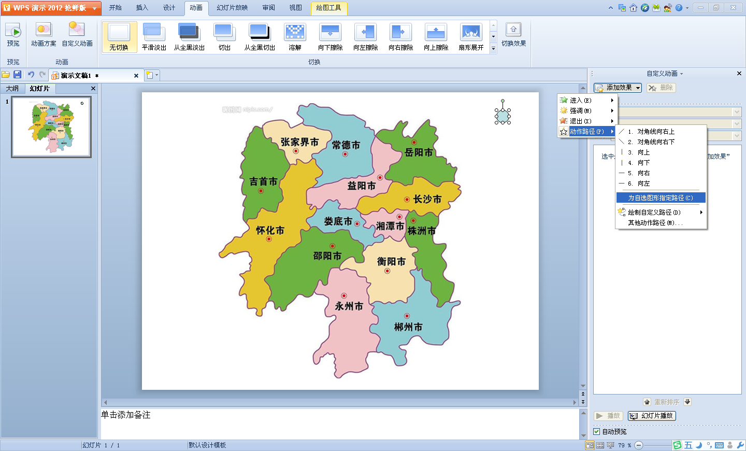
Task: Toggle the 自动预览 auto preview checkbox
Action: click(x=597, y=431)
